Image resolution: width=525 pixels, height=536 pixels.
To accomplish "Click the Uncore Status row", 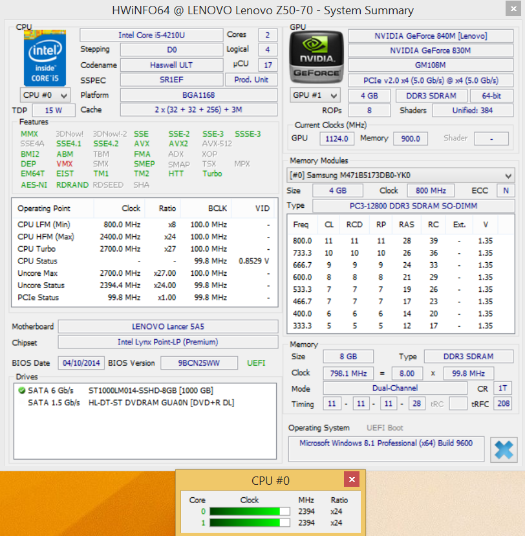I will click(145, 285).
